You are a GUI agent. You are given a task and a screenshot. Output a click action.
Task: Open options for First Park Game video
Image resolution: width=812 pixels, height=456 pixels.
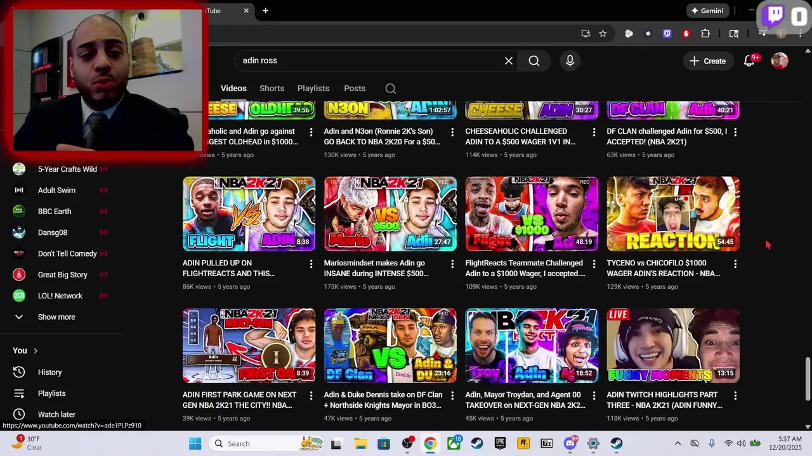311,395
